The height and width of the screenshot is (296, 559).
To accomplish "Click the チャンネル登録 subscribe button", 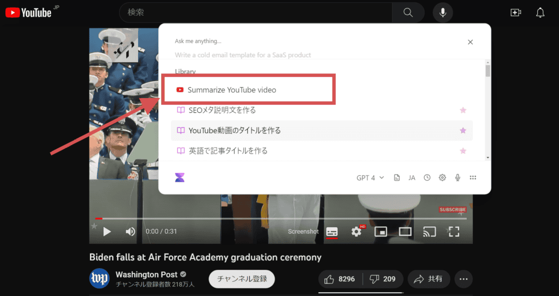I will [x=242, y=279].
